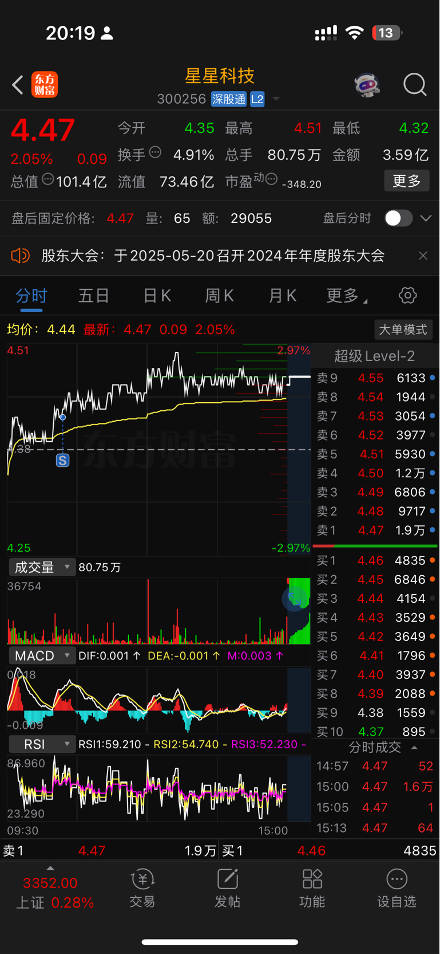The height and width of the screenshot is (954, 440).
Task: Tap the orange dot on 买1 row
Action: (x=432, y=560)
